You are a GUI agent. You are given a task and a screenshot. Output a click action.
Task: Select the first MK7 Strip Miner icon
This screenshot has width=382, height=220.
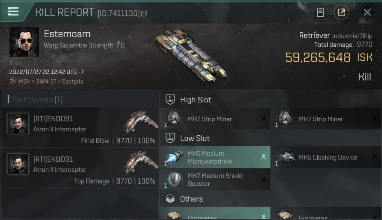pos(173,119)
